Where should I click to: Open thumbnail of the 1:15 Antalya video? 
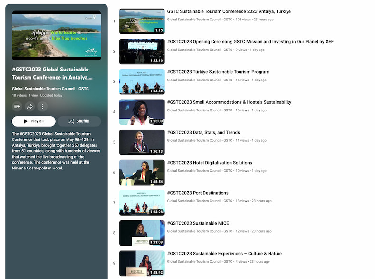tap(142, 21)
